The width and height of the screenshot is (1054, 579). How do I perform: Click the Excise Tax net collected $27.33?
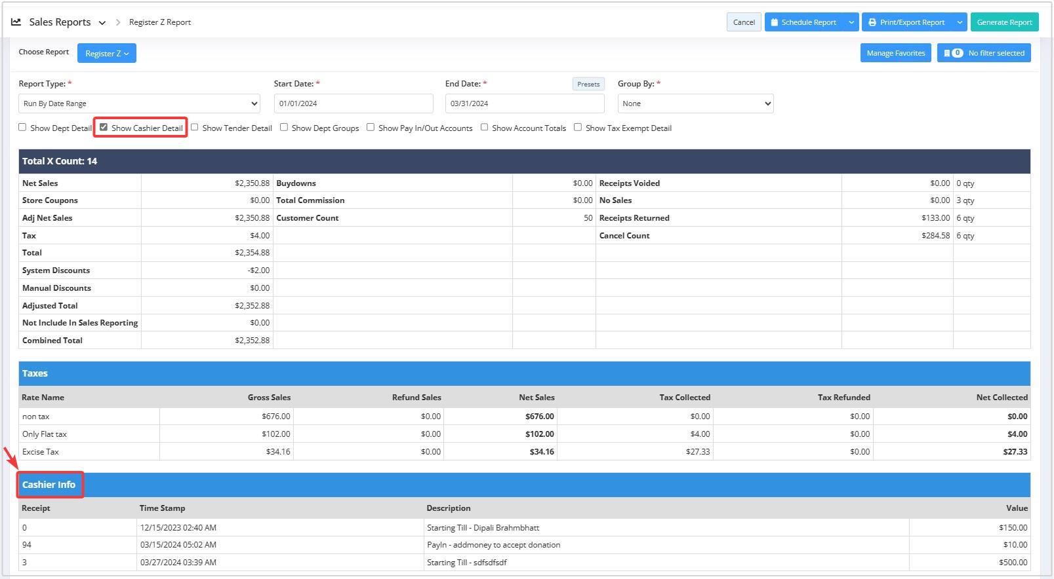tap(1015, 452)
